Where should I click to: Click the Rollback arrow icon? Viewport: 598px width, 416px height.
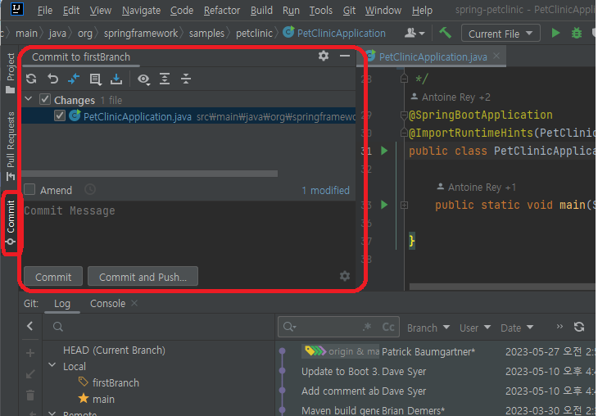pyautogui.click(x=52, y=79)
